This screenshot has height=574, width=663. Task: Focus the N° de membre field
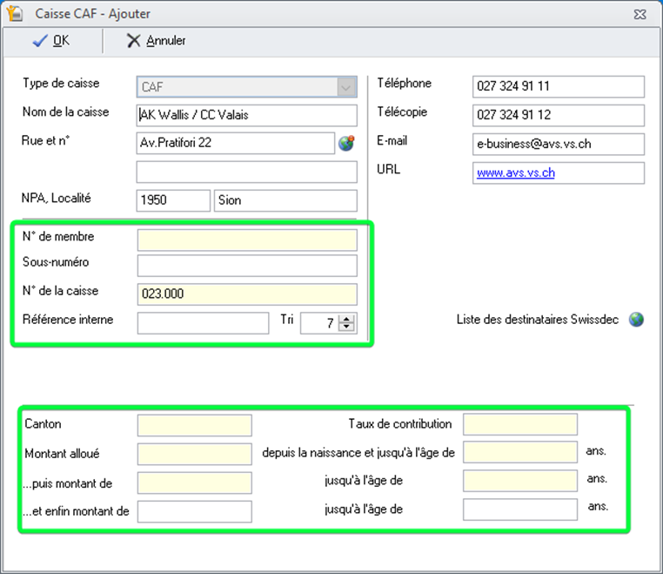(247, 240)
